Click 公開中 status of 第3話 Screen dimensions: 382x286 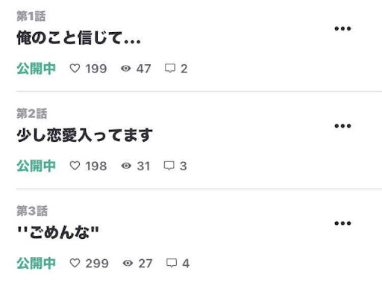point(36,264)
